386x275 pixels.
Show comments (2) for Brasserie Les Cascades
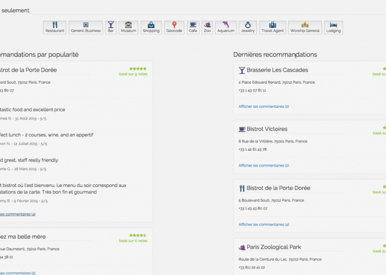pos(264,106)
